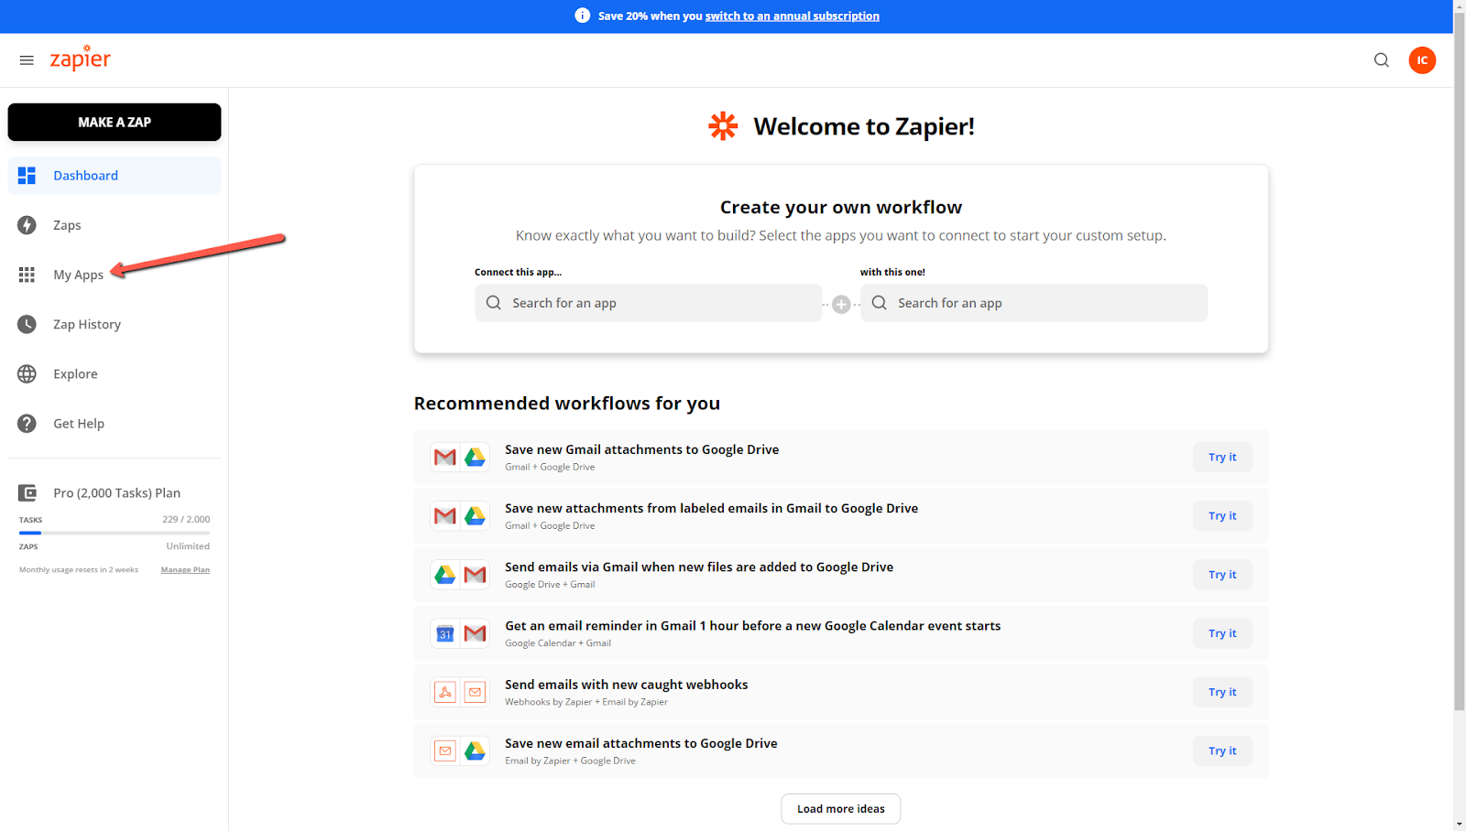The image size is (1466, 831).
Task: Try it for Google Calendar email reminder
Action: pyautogui.click(x=1222, y=633)
